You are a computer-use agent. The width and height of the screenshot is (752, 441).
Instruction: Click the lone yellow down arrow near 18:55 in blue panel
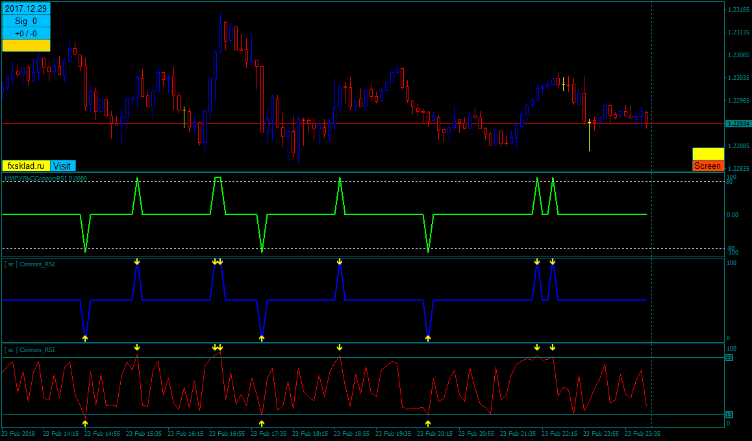tap(340, 262)
